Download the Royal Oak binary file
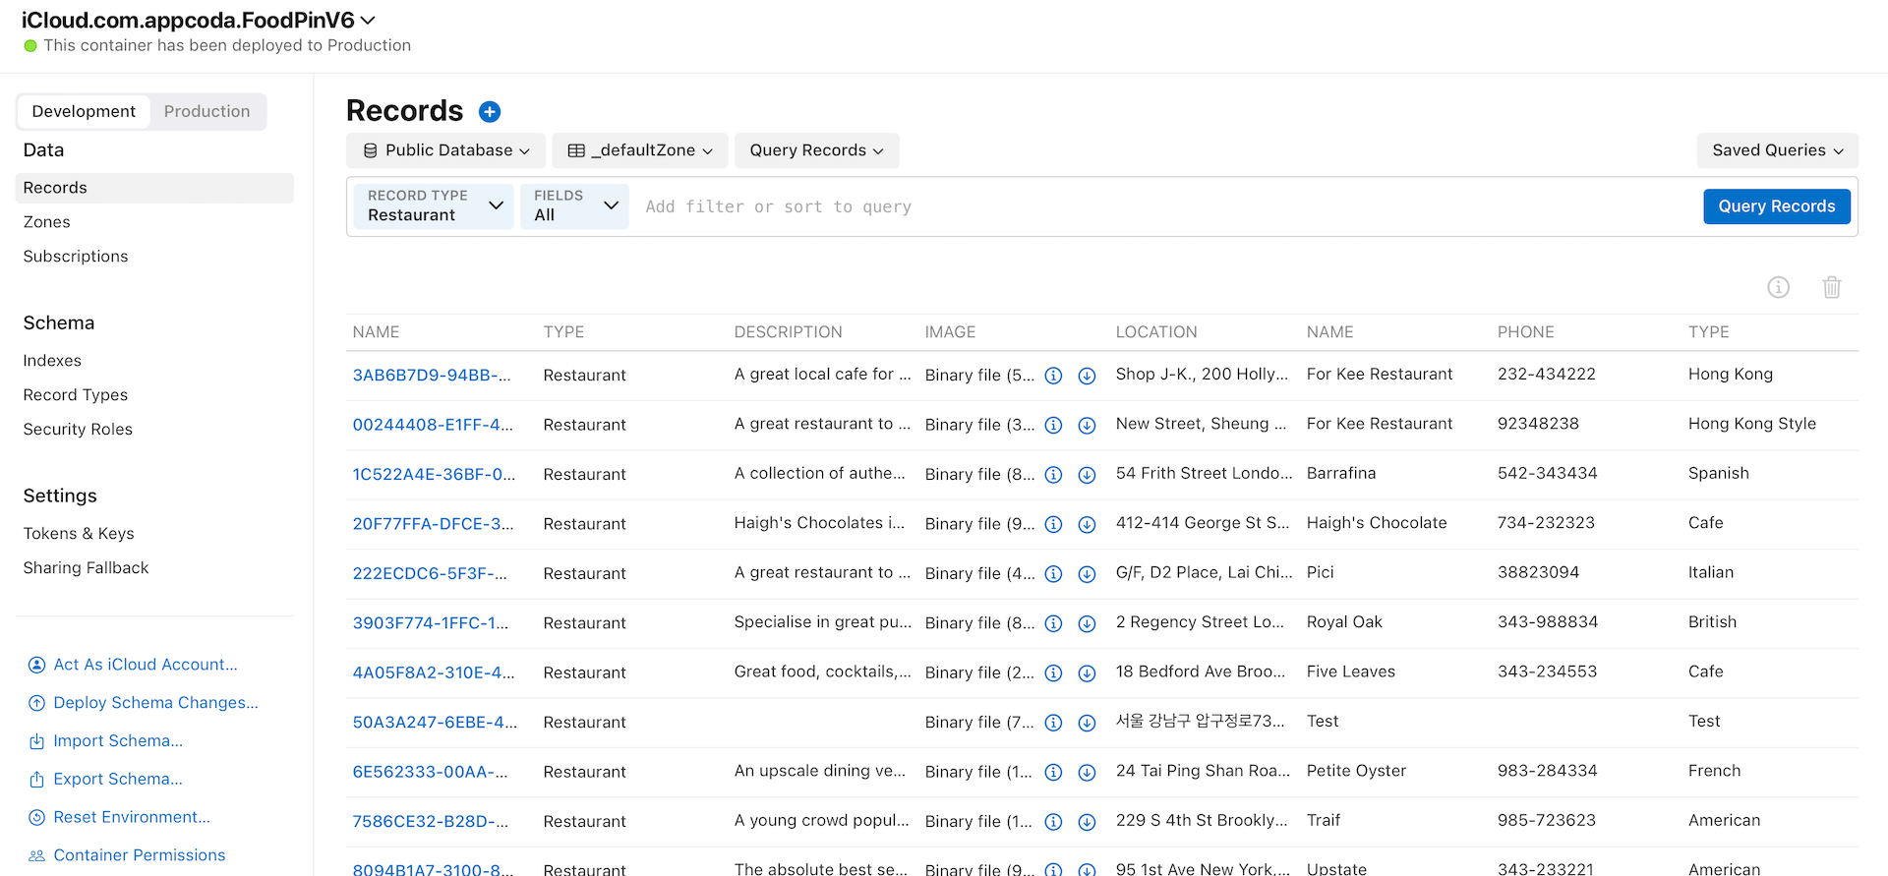The height and width of the screenshot is (876, 1888). pos(1087,623)
